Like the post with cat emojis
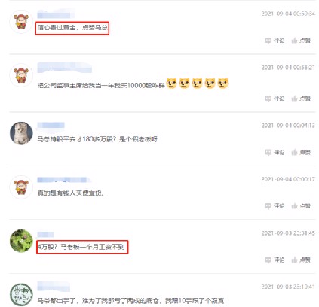319x307 pixels. (301, 99)
